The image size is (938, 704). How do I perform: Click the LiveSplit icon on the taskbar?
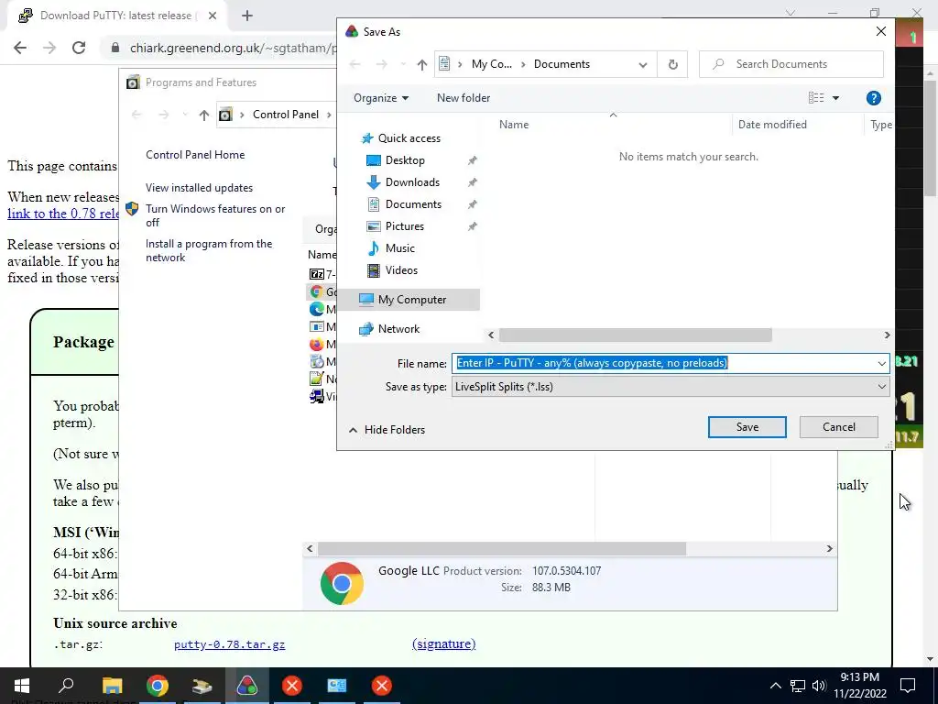click(x=247, y=686)
